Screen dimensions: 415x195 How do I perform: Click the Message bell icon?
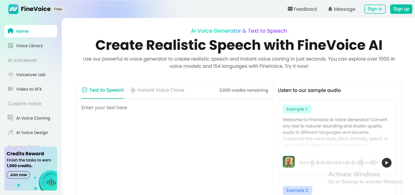point(330,9)
